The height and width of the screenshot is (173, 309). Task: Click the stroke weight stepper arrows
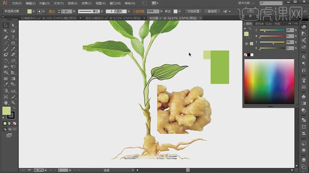tap(59, 12)
